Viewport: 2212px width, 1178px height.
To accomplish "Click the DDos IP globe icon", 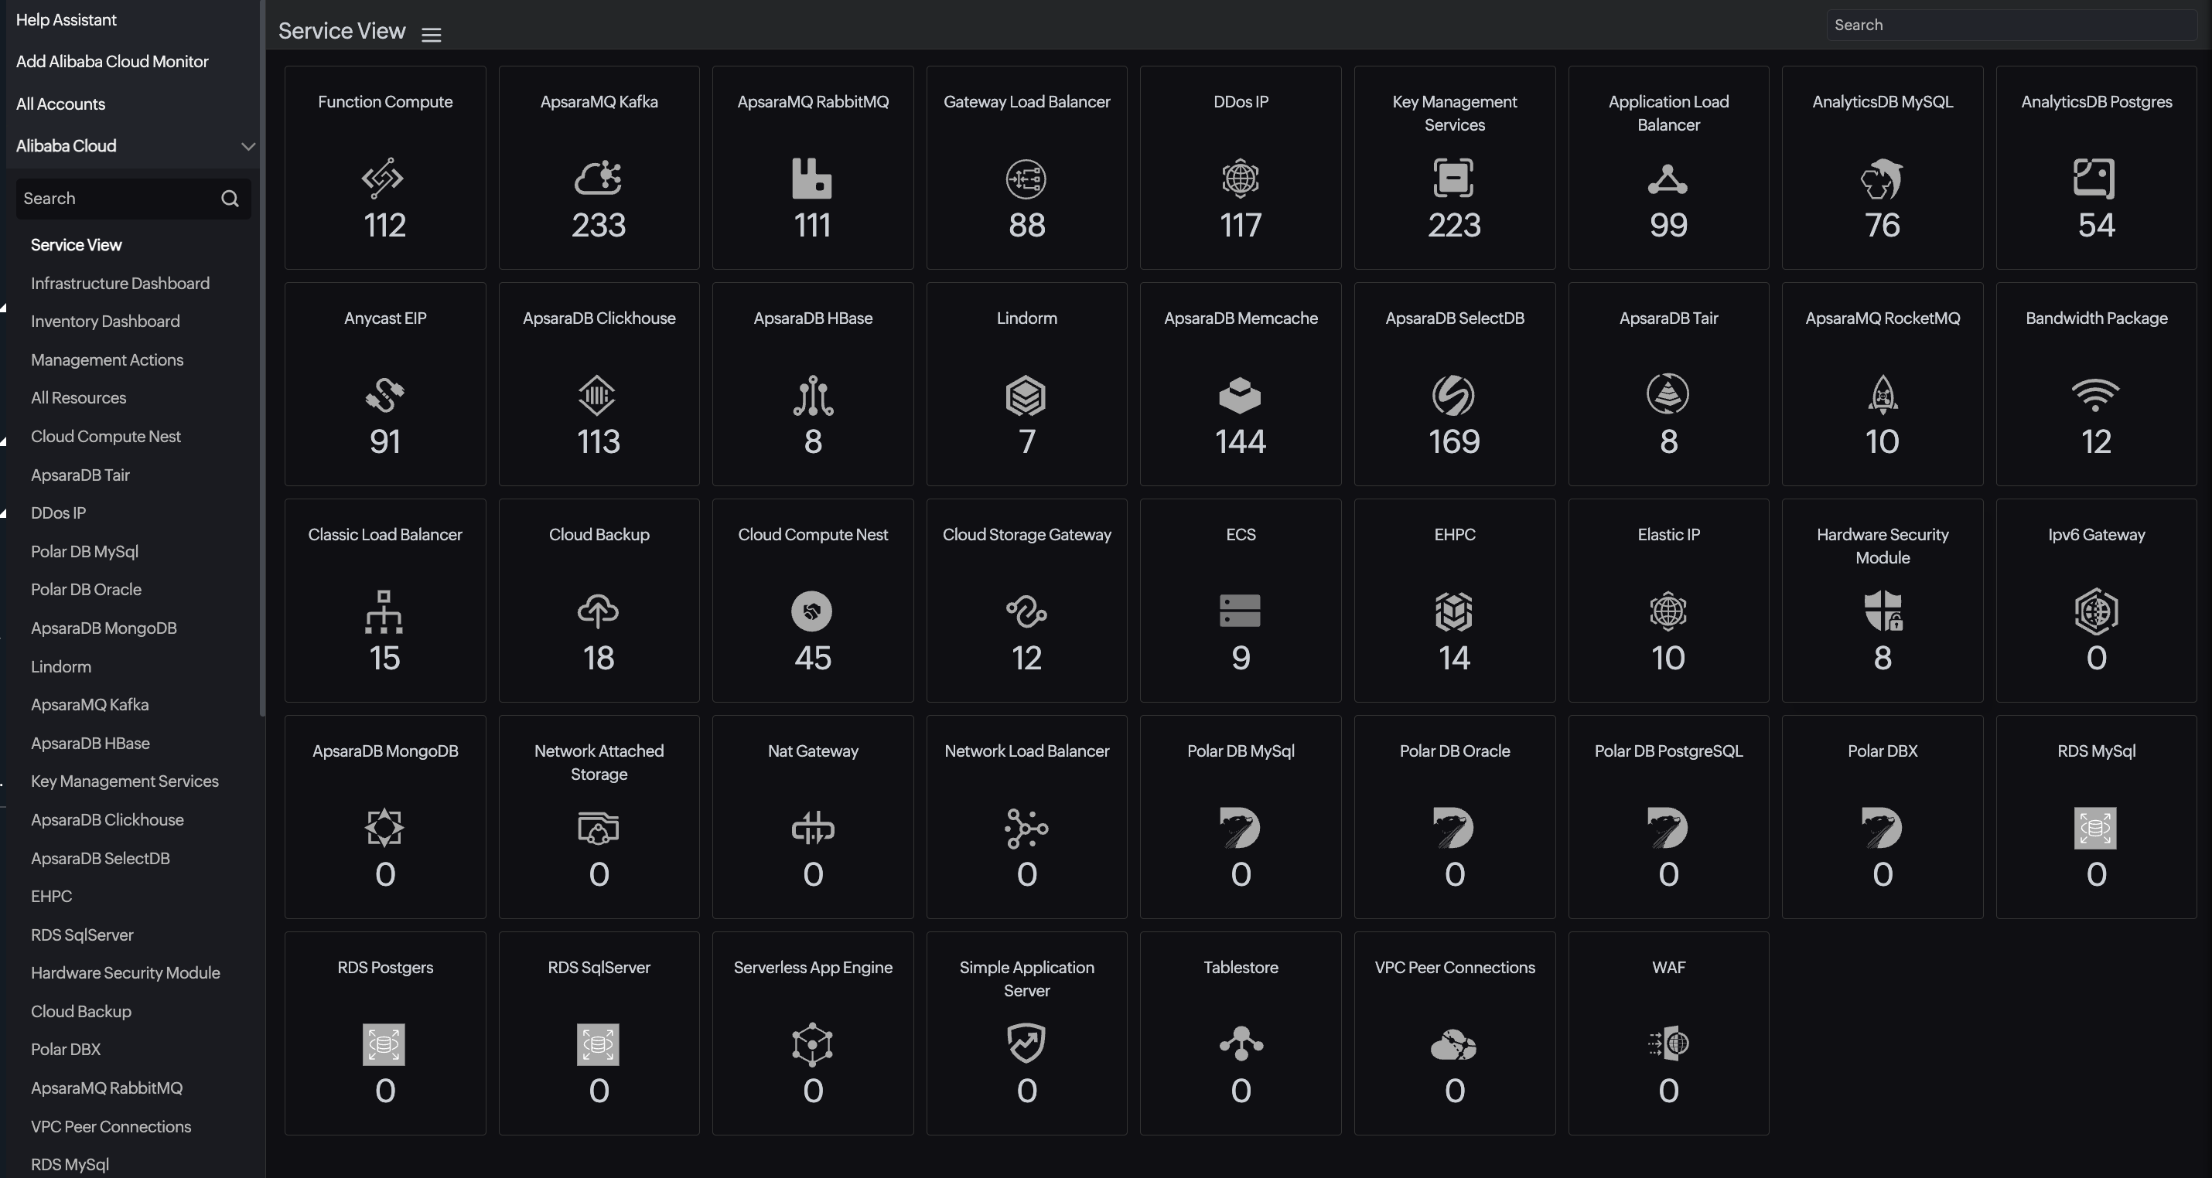I will 1239,179.
